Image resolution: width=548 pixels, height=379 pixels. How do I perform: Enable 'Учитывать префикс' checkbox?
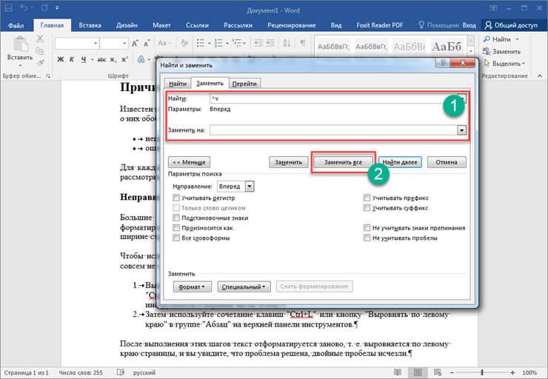[367, 198]
